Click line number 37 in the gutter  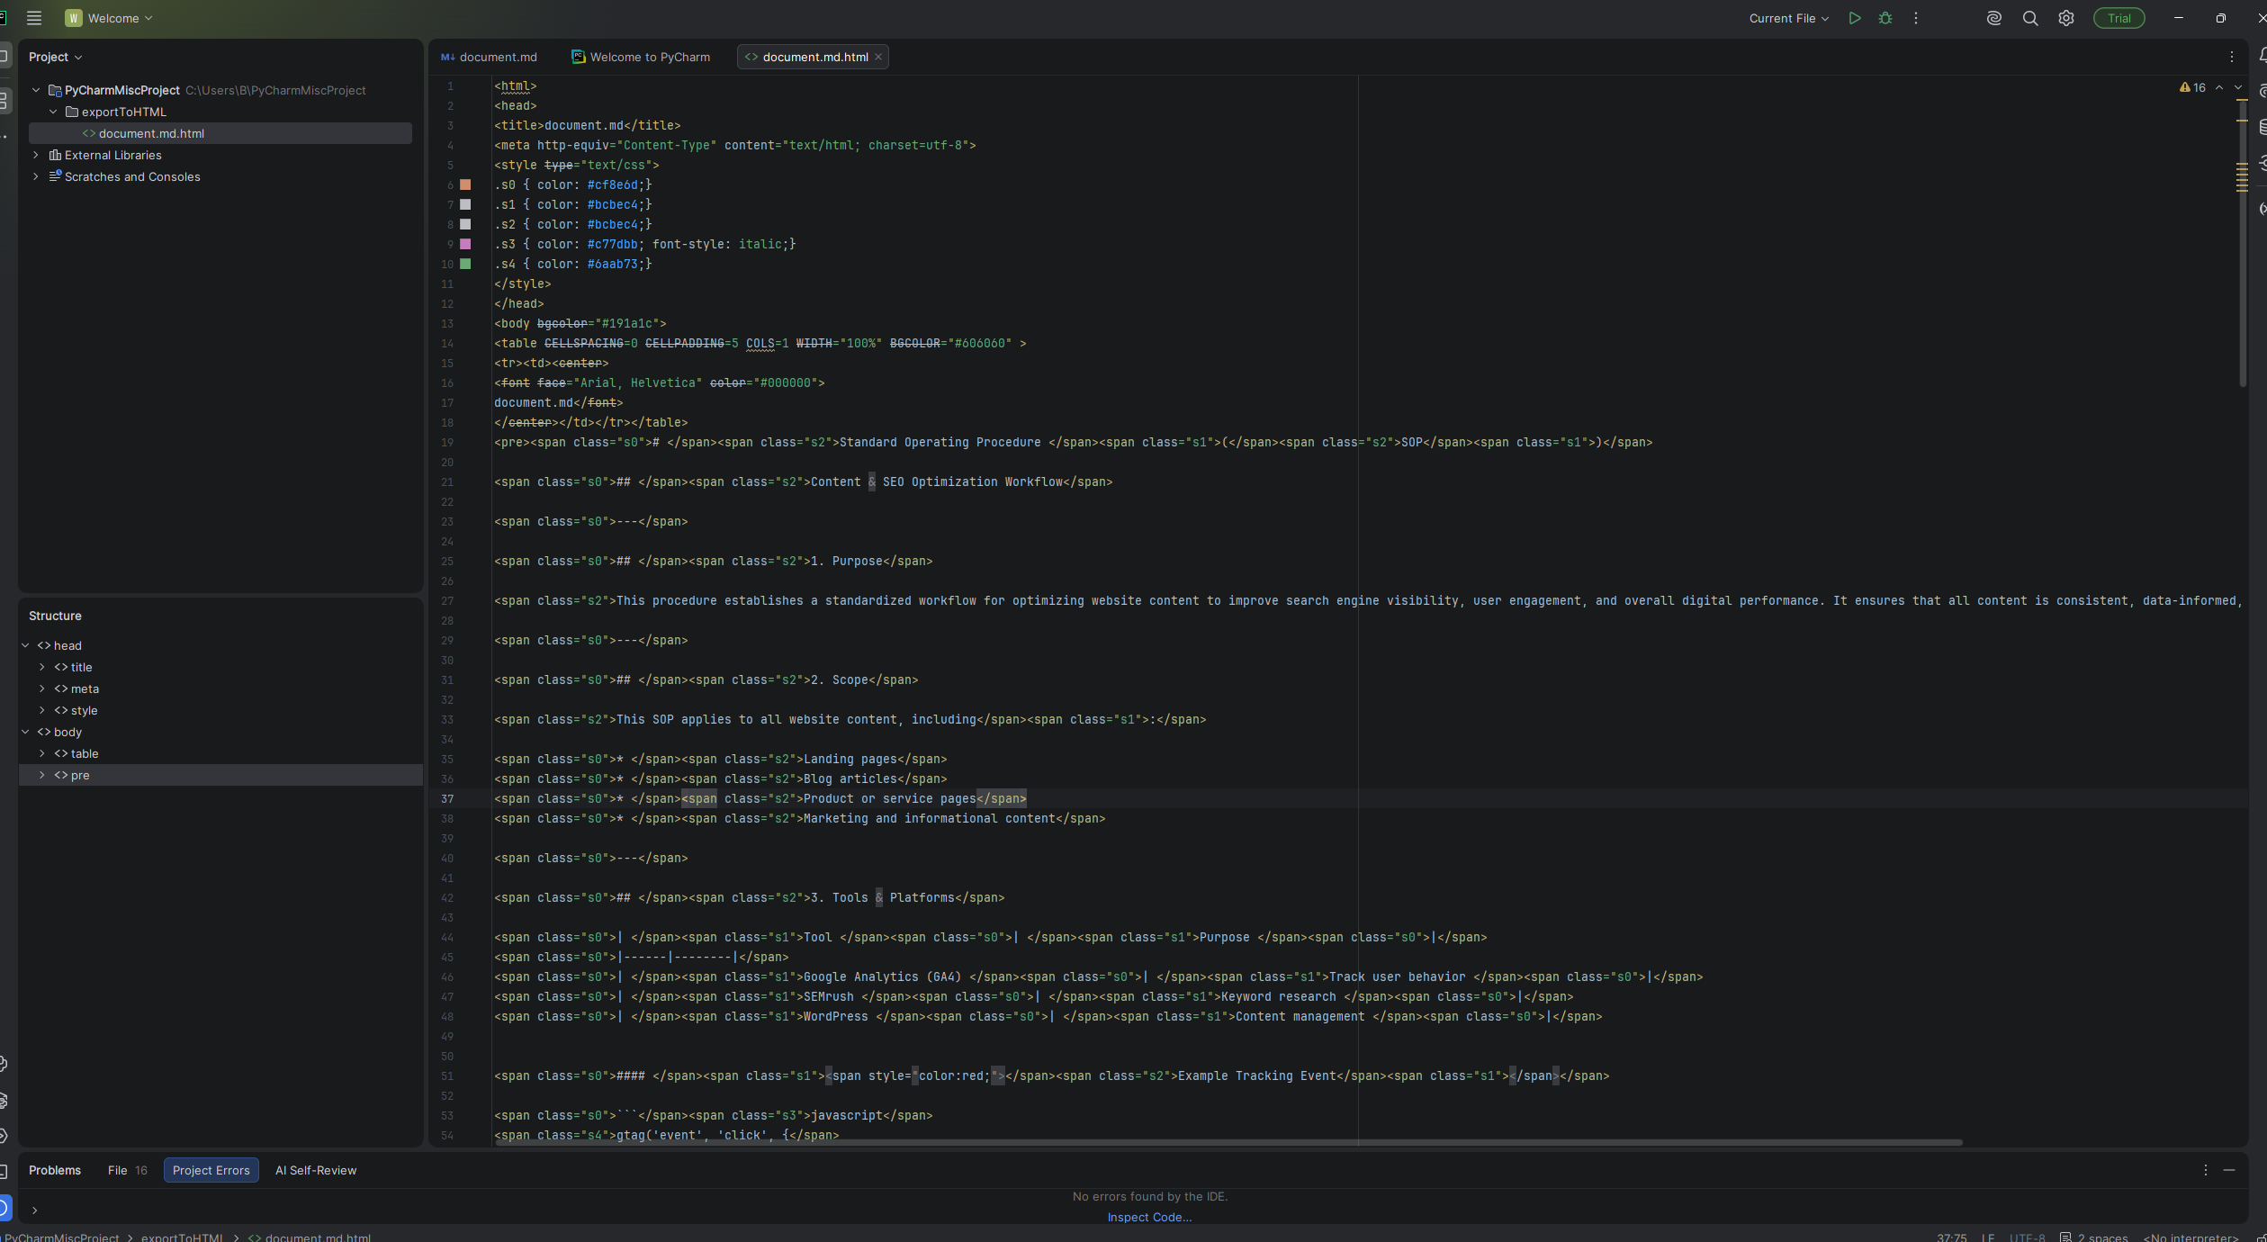click(x=447, y=799)
